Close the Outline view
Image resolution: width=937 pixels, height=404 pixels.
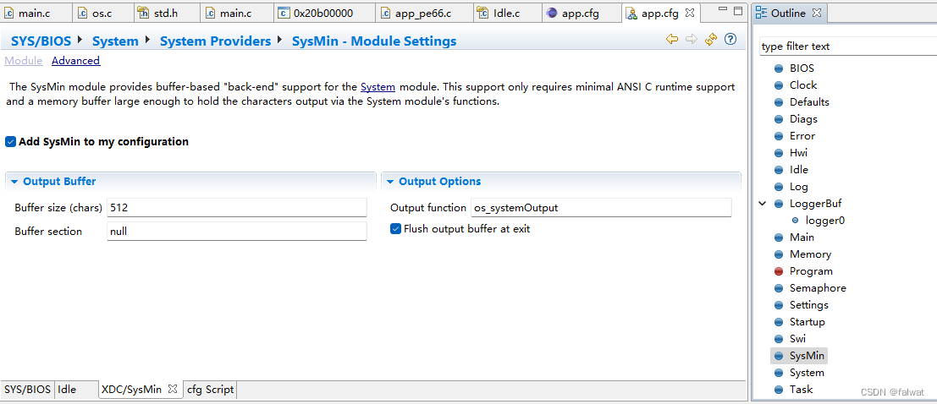(x=817, y=13)
